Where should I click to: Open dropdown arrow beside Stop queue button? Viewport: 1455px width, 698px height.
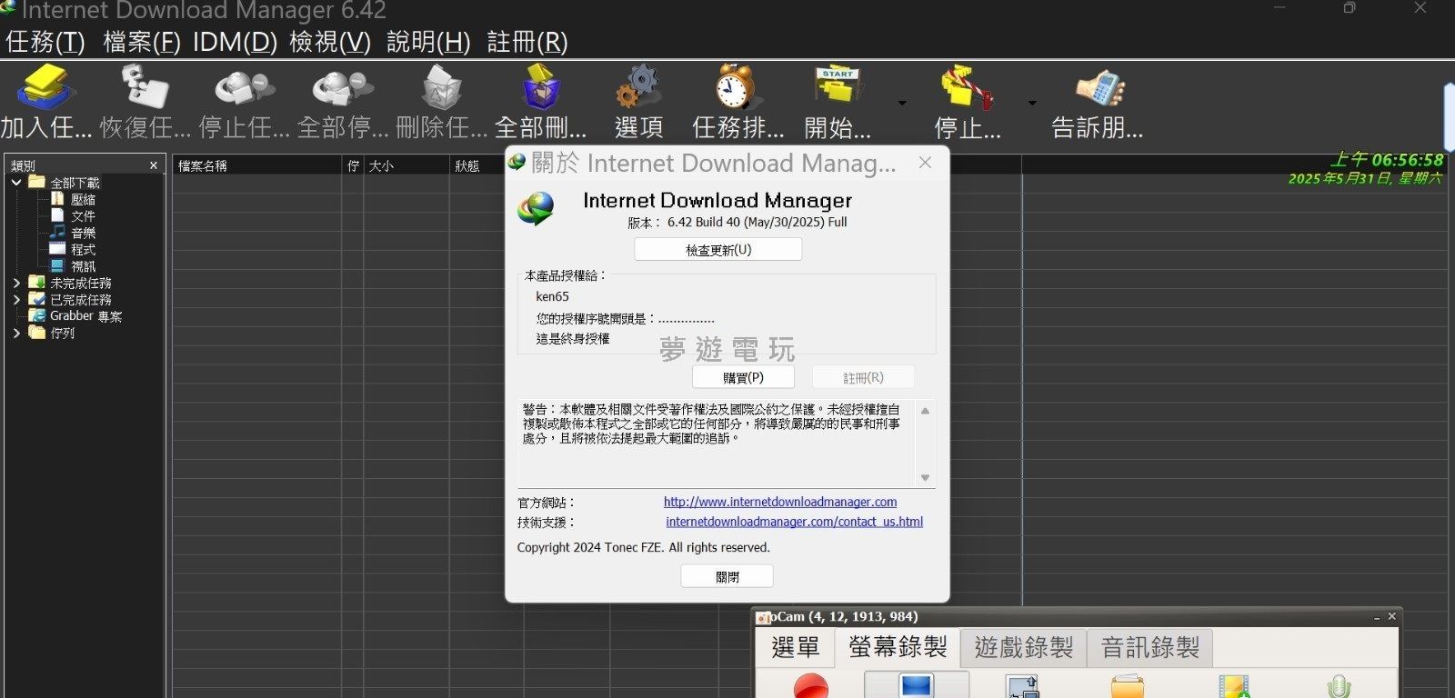coord(1032,103)
